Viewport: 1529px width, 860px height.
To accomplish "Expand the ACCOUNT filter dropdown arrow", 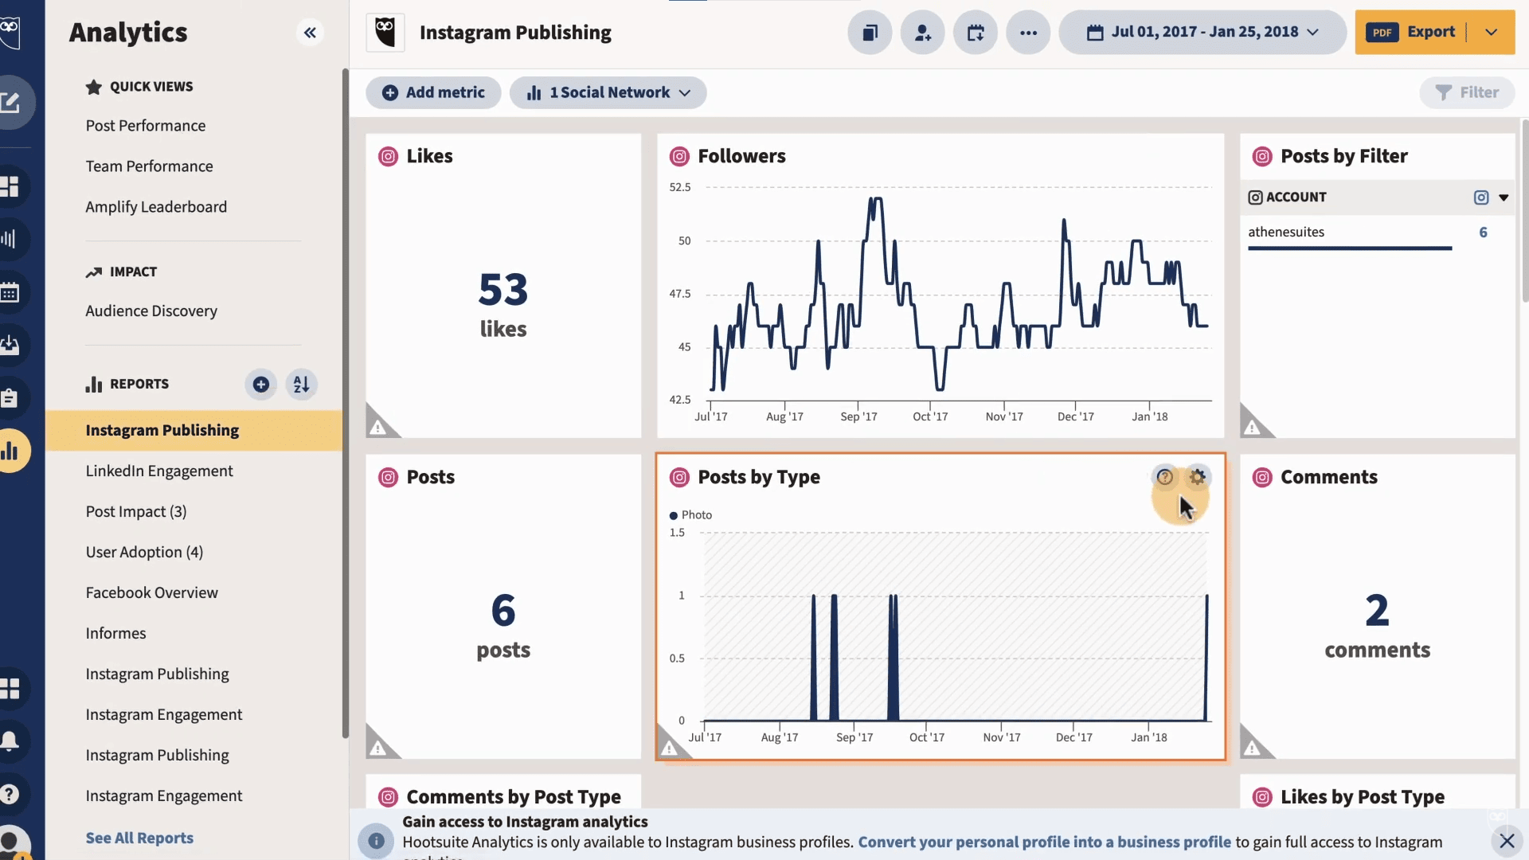I will pyautogui.click(x=1504, y=197).
